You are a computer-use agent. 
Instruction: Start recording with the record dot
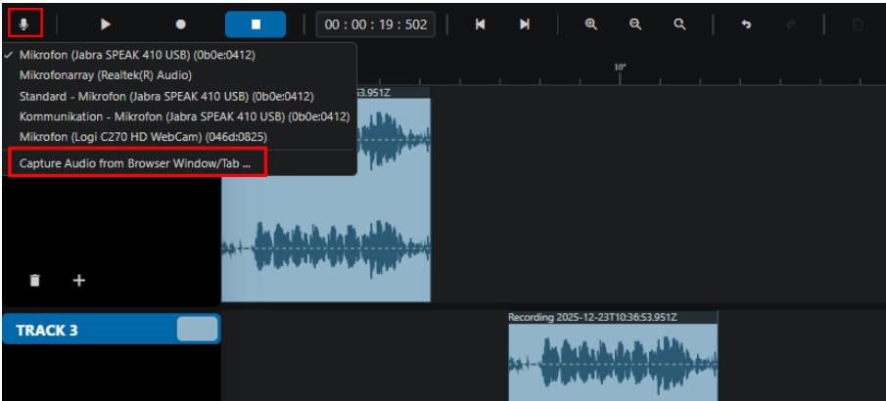click(x=181, y=24)
